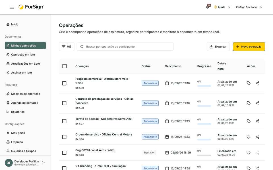
Task: Click the progress bar of Proposta comercial row
Action: coord(204,86)
